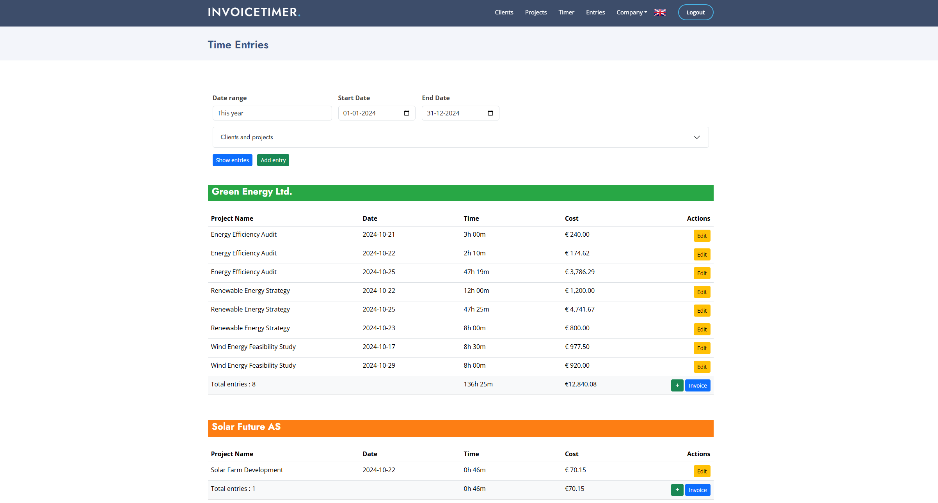This screenshot has width=938, height=503.
Task: Open Start Date calendar picker icon
Action: pos(407,113)
